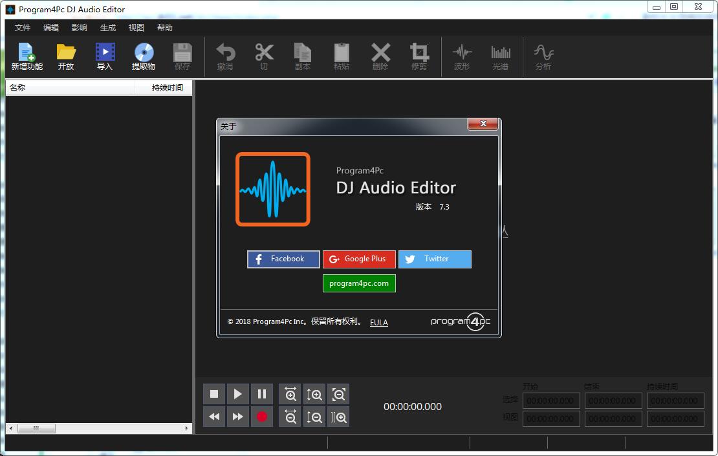Open the 帮助 help menu
The width and height of the screenshot is (718, 456).
pyautogui.click(x=165, y=28)
